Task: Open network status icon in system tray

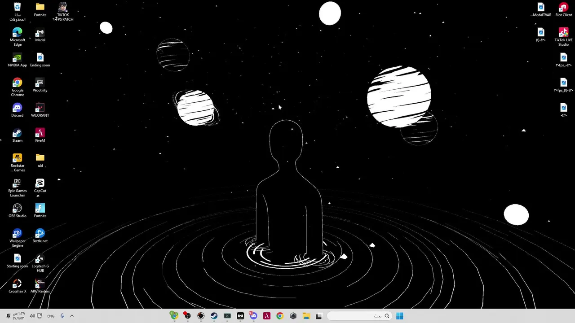Action: click(x=40, y=316)
